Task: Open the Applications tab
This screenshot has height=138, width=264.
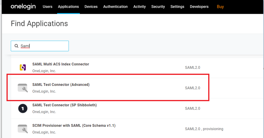Action: pos(68,6)
